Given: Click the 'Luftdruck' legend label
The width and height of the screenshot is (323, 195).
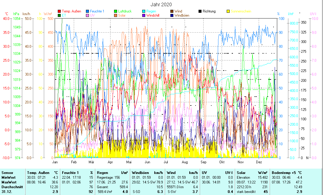Looking at the screenshot, I should tap(125, 11).
